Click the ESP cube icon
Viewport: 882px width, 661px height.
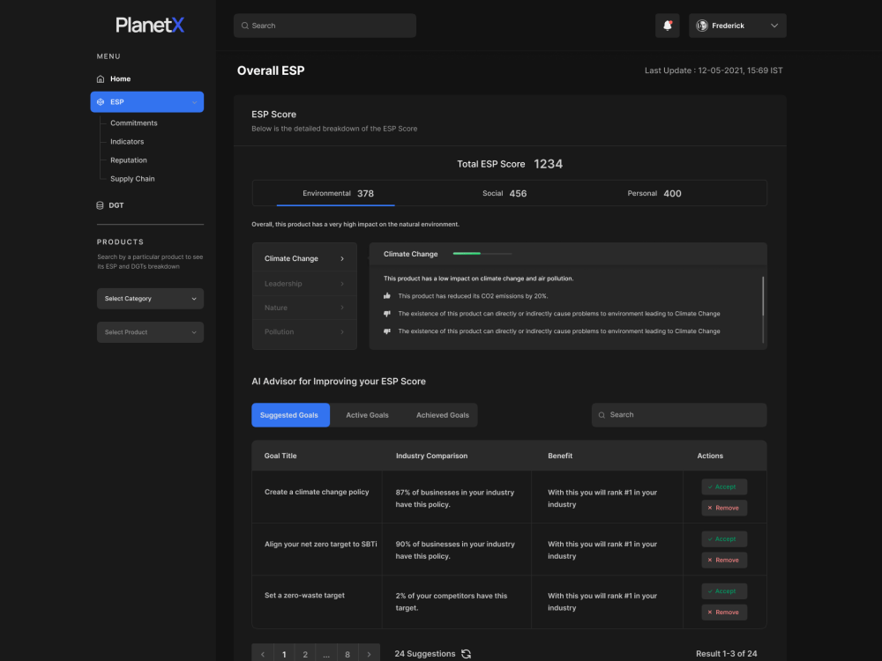pyautogui.click(x=101, y=101)
